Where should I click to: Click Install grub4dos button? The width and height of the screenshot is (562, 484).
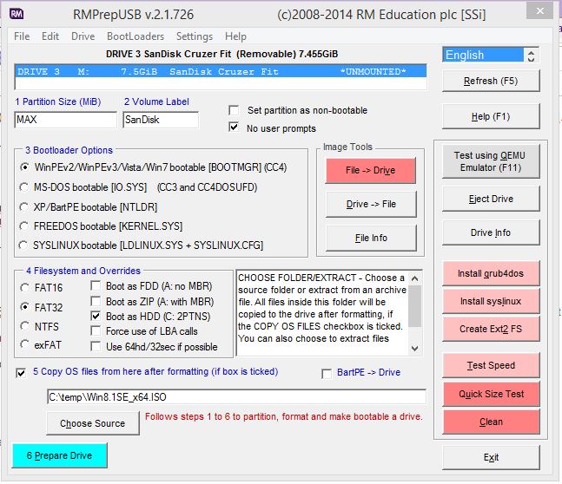coord(491,273)
